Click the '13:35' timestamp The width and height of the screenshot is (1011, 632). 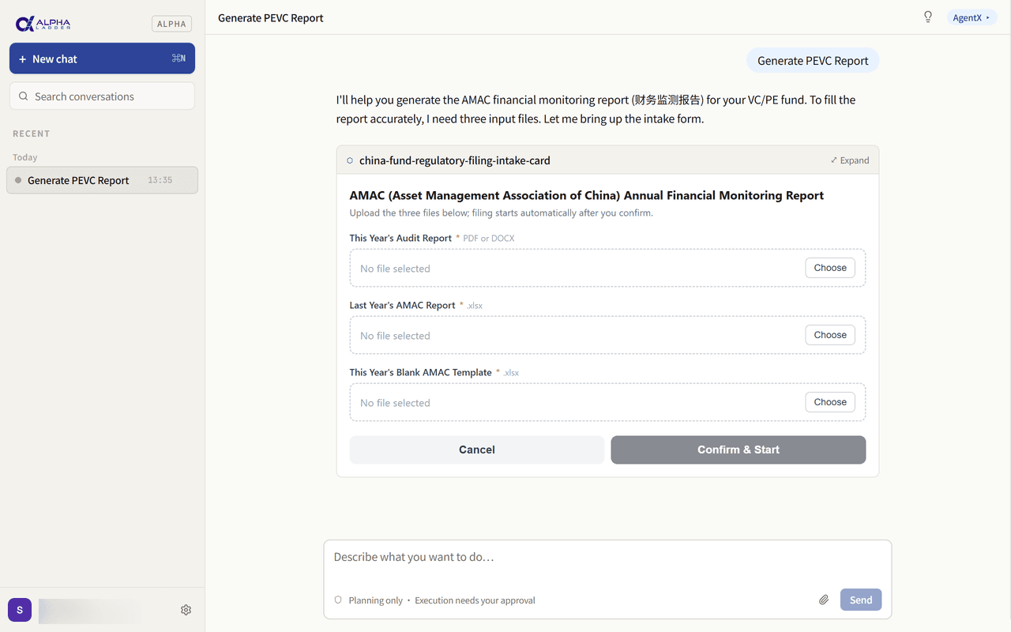click(x=160, y=180)
